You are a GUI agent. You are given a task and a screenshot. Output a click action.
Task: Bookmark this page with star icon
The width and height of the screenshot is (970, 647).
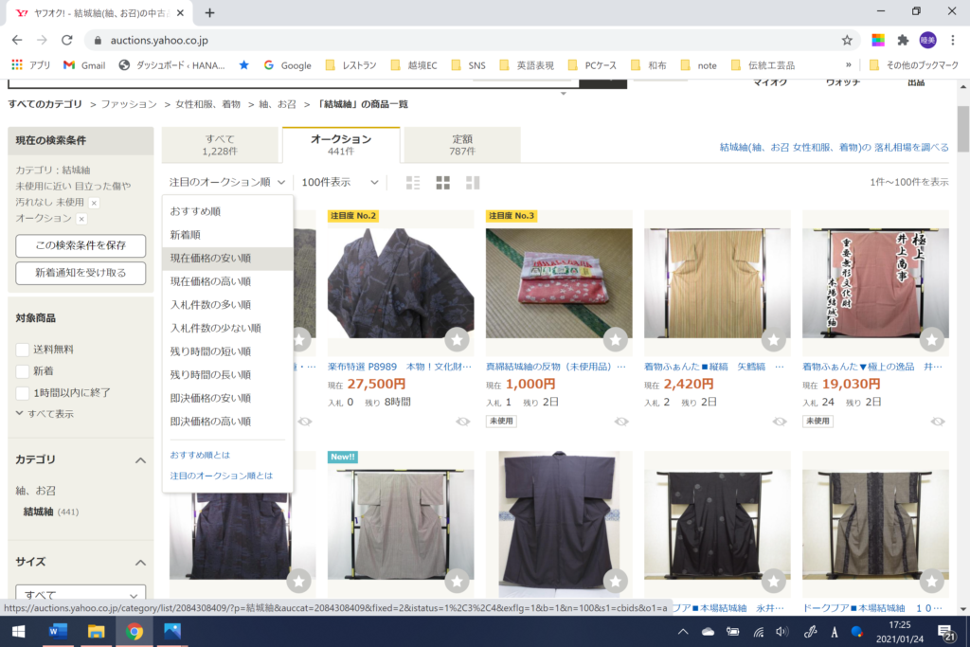[847, 40]
